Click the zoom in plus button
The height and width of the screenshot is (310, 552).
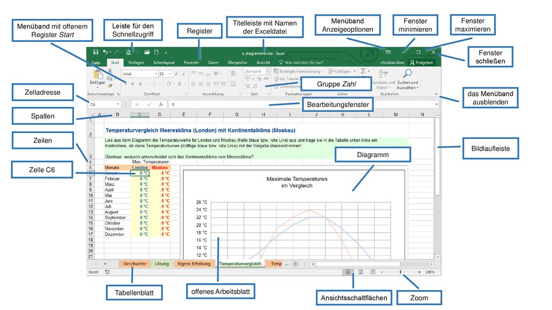pos(419,272)
